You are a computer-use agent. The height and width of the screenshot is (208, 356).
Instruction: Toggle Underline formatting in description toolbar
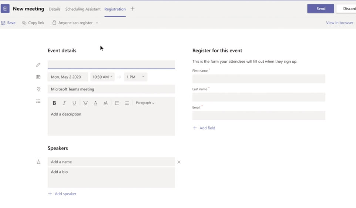pos(74,103)
